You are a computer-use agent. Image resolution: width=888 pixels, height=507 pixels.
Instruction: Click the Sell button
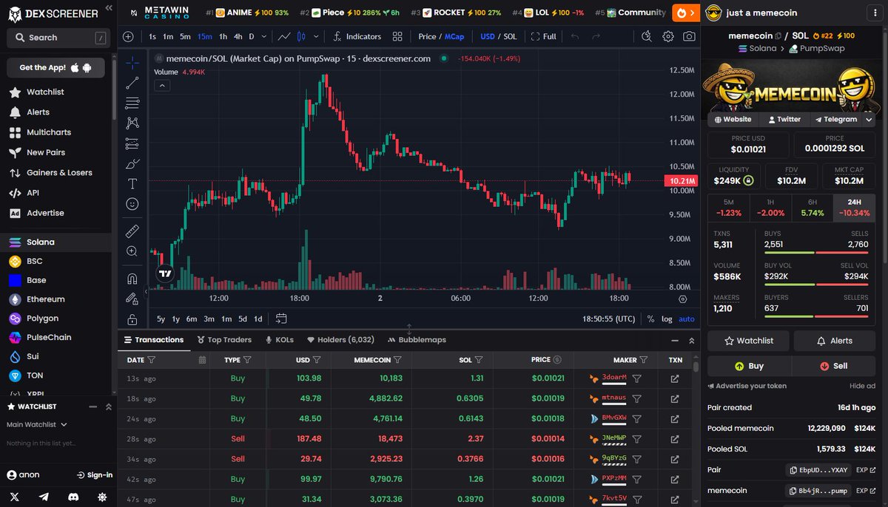(833, 366)
